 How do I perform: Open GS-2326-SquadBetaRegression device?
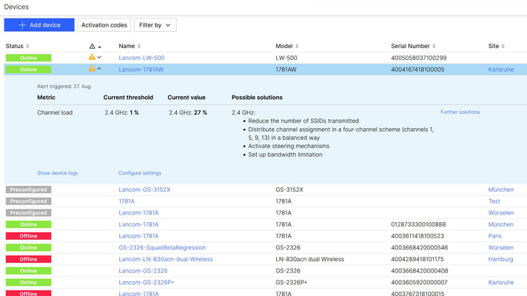[x=162, y=248]
